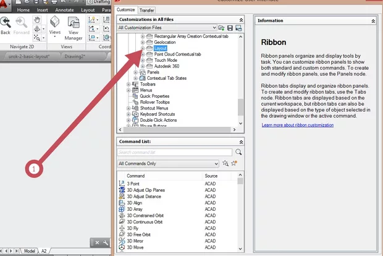The width and height of the screenshot is (383, 256).
Task: Select the Keyboard Shortcuts tree item
Action: point(158,114)
